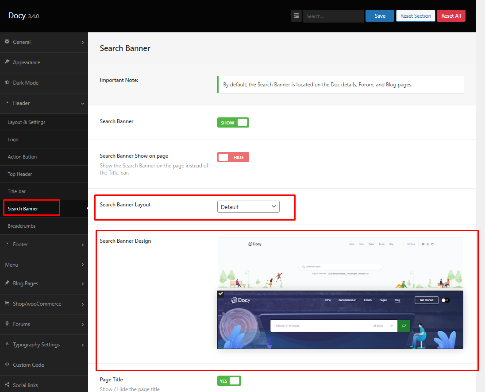Open the Appearance settings section
The image size is (485, 392).
pos(44,62)
